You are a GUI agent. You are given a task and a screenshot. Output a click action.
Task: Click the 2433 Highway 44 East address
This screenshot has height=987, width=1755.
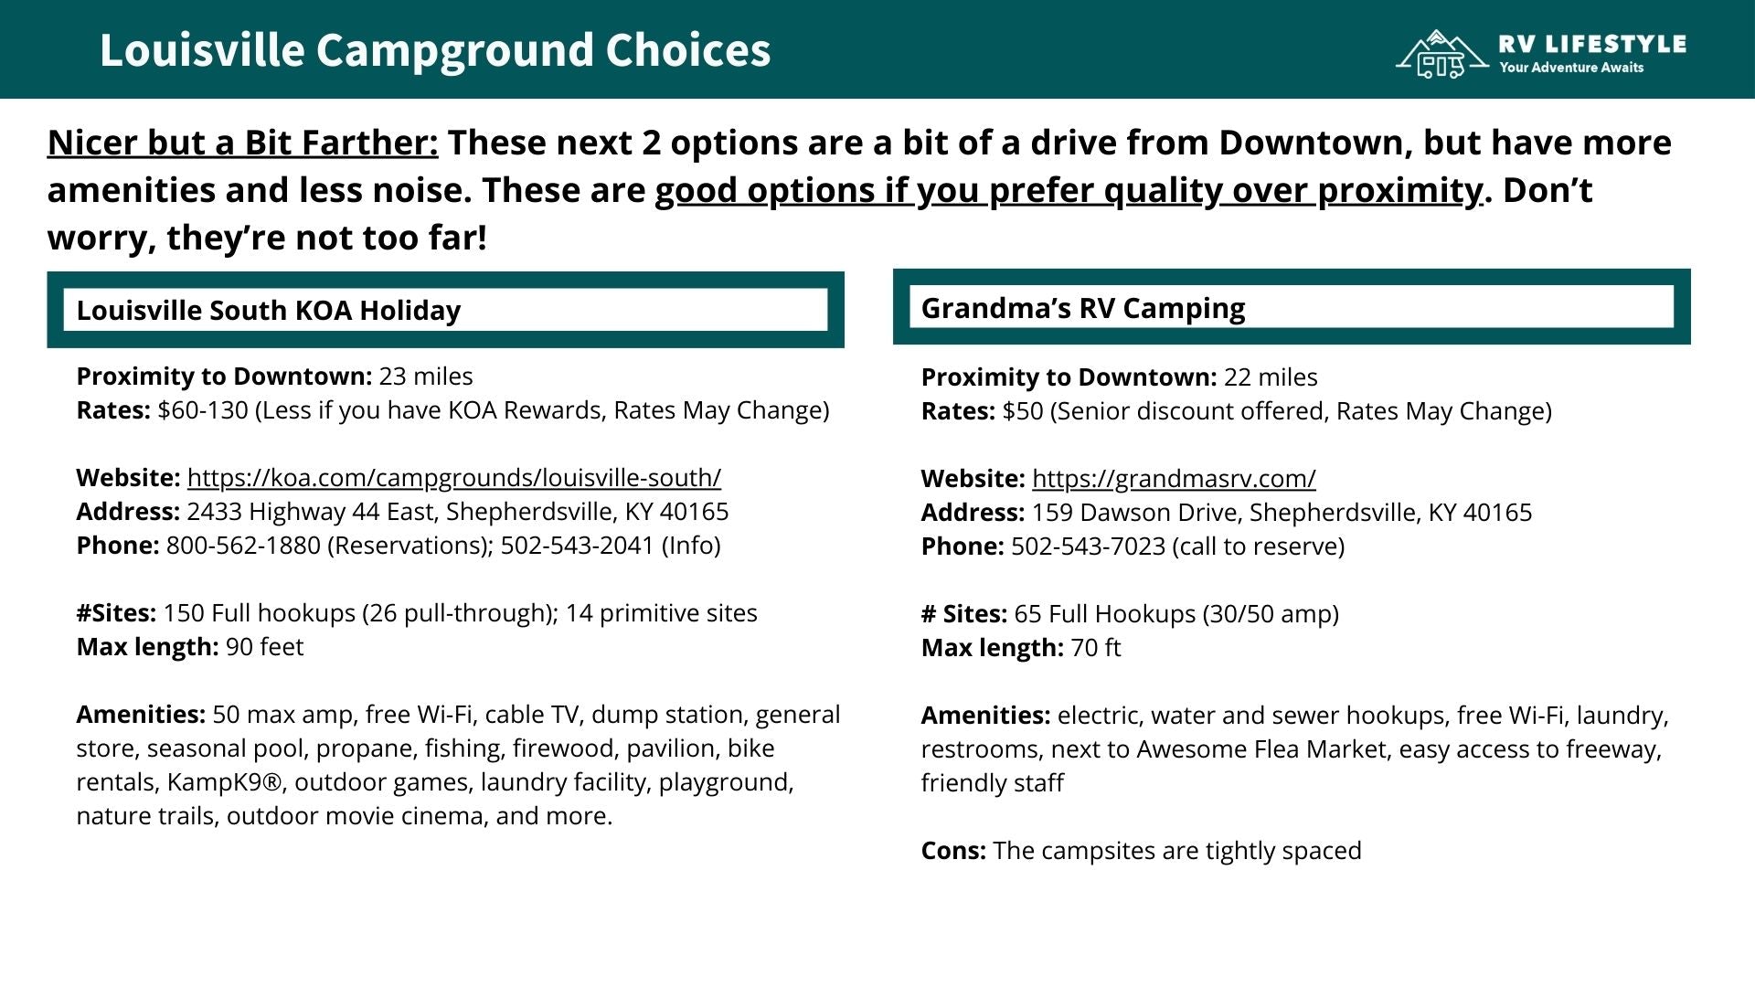click(x=457, y=512)
